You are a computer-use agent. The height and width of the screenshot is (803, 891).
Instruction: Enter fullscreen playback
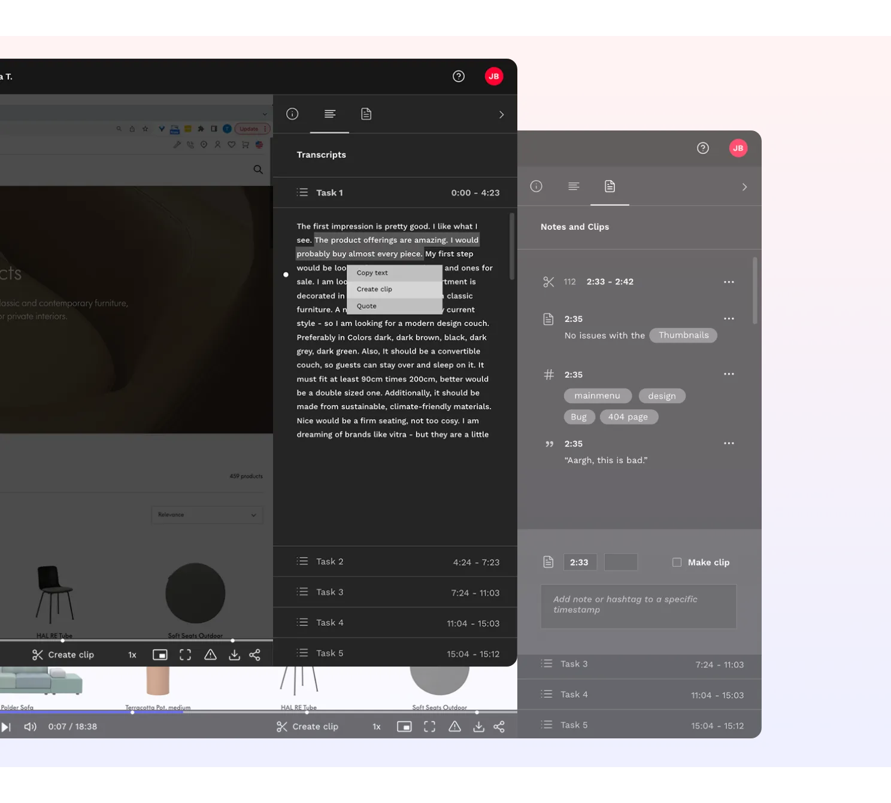tap(429, 726)
